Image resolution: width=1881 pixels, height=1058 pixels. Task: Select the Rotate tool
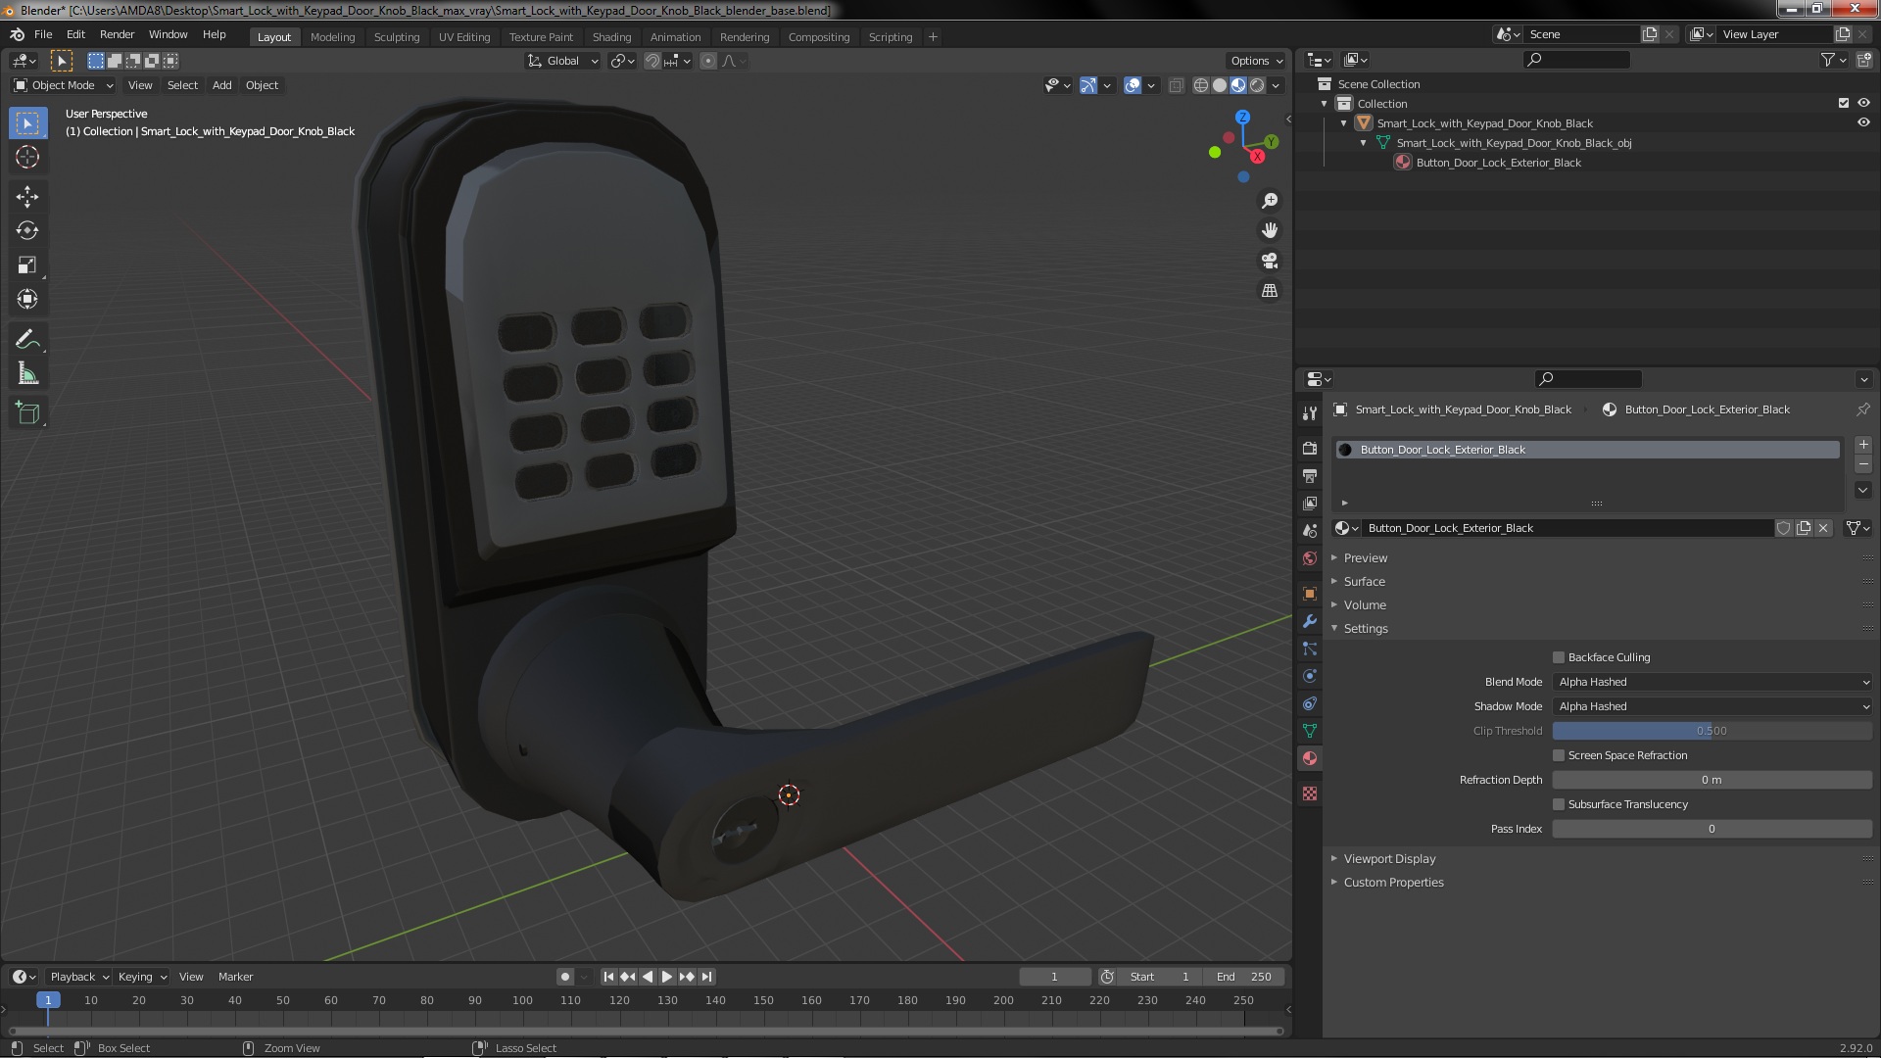point(27,231)
